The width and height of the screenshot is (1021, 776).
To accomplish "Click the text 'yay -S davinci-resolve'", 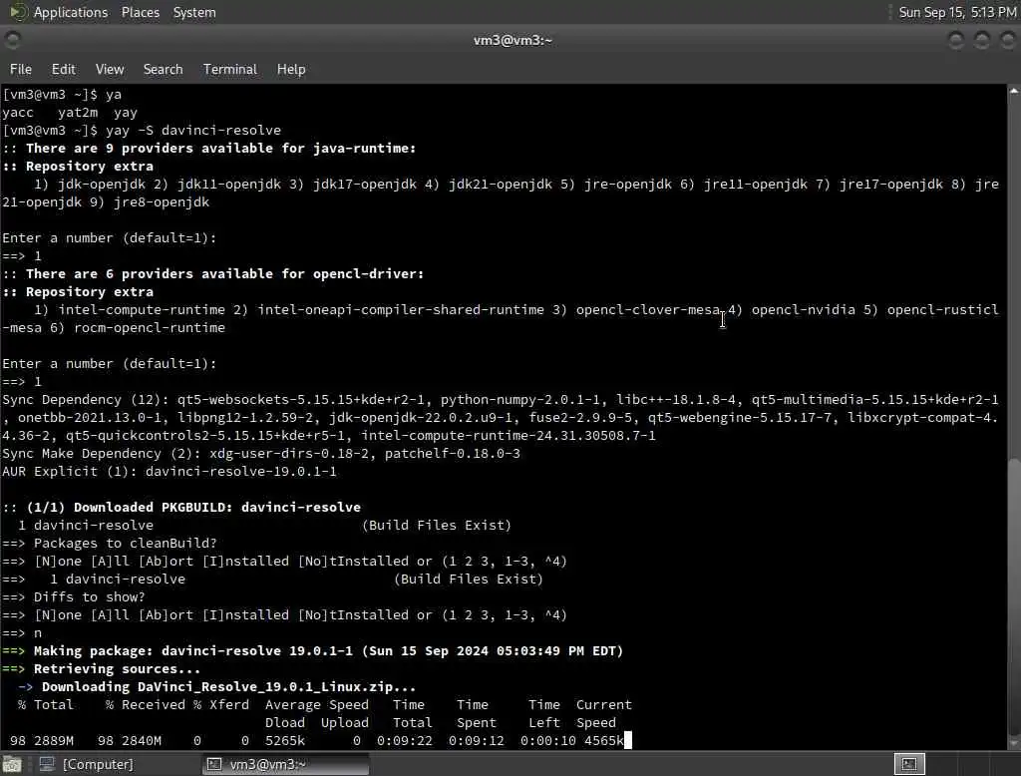I will click(x=193, y=131).
